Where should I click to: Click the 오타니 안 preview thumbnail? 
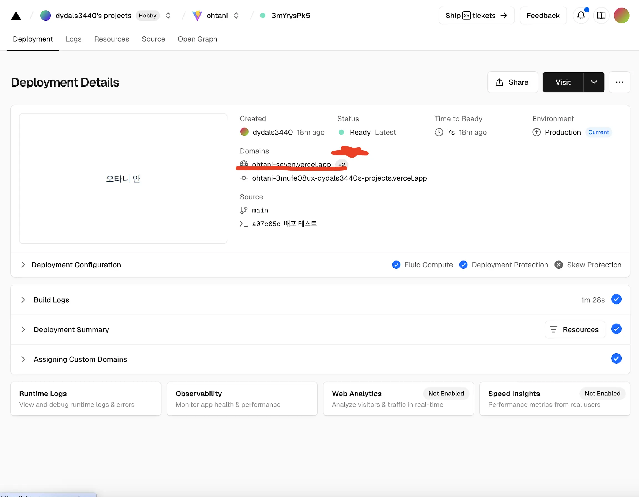[123, 178]
